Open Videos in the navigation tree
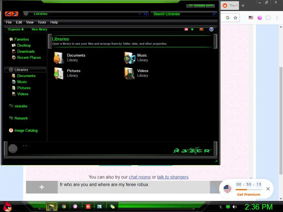Viewport: 283px width, 212px height. click(x=20, y=94)
